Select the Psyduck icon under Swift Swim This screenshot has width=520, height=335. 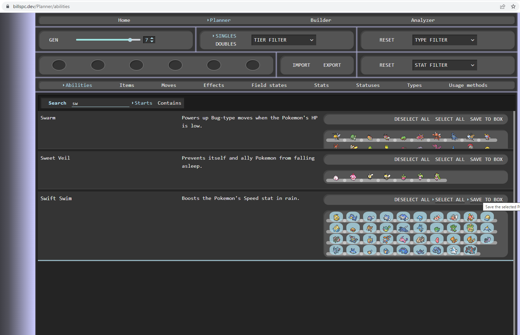click(x=336, y=217)
